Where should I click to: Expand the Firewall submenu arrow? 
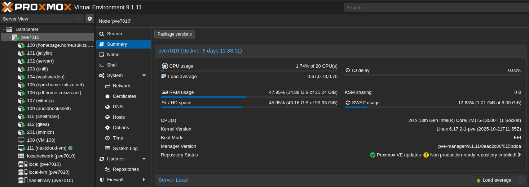coord(144,180)
